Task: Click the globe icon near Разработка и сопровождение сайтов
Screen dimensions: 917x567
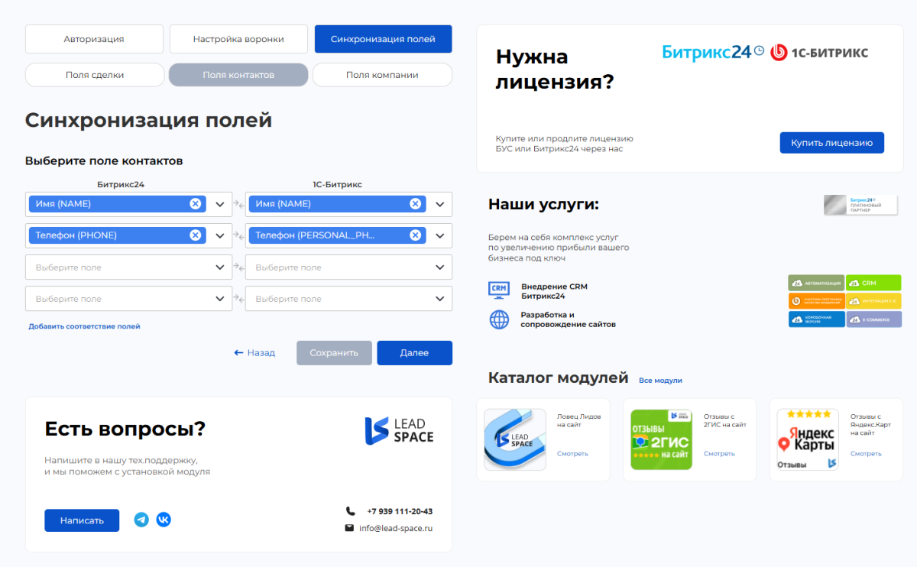Action: tap(499, 319)
